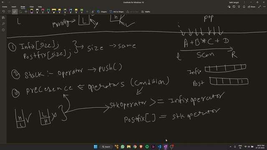Image resolution: width=267 pixels, height=150 pixels.
Task: Toggle Draw with Touch
Action: (93, 12)
